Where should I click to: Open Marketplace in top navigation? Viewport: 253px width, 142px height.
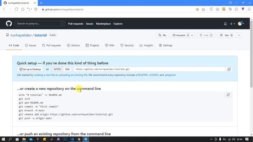(x=104, y=24)
